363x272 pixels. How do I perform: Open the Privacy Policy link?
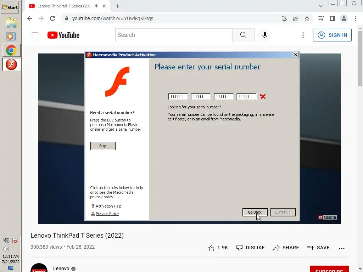[x=107, y=214]
